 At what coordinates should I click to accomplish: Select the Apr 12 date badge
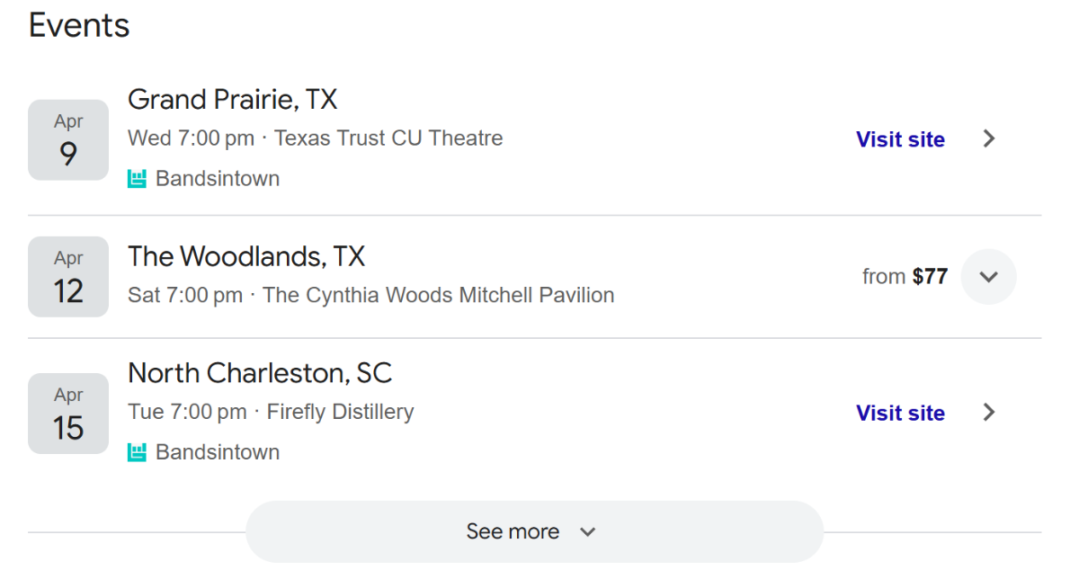tap(68, 276)
